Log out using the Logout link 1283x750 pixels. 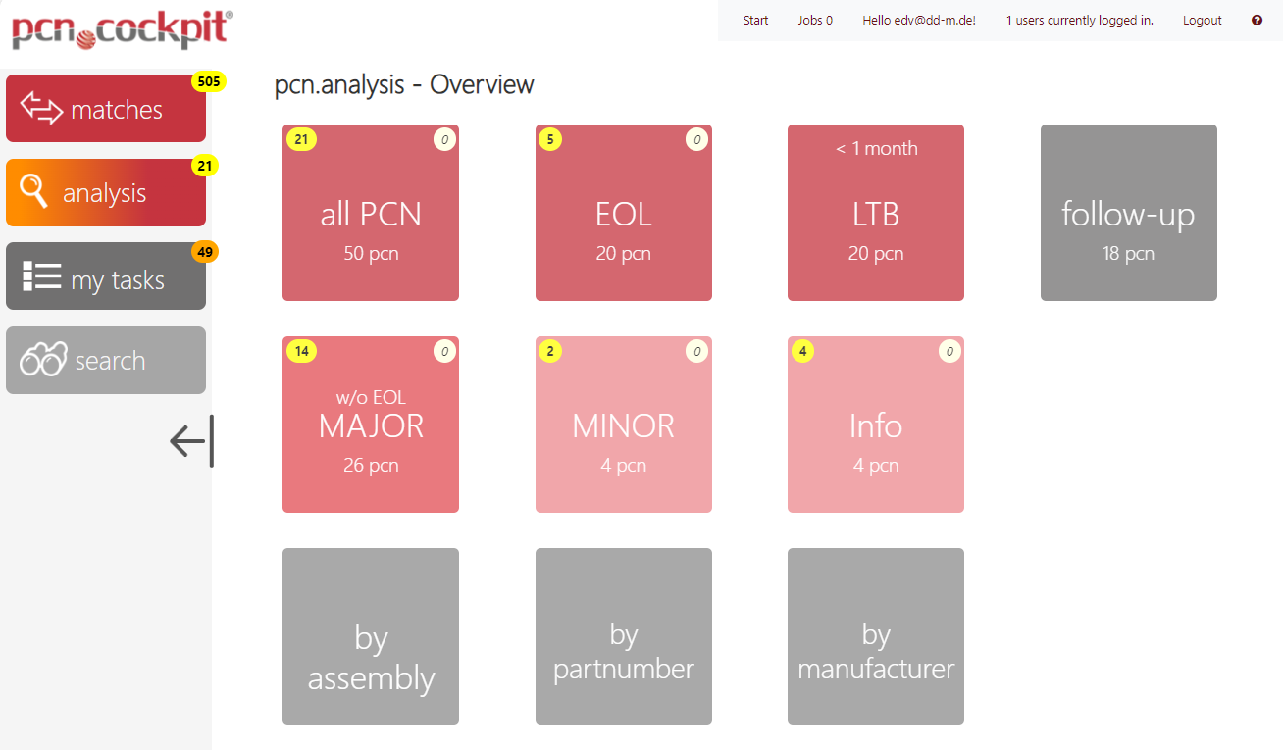click(x=1202, y=21)
